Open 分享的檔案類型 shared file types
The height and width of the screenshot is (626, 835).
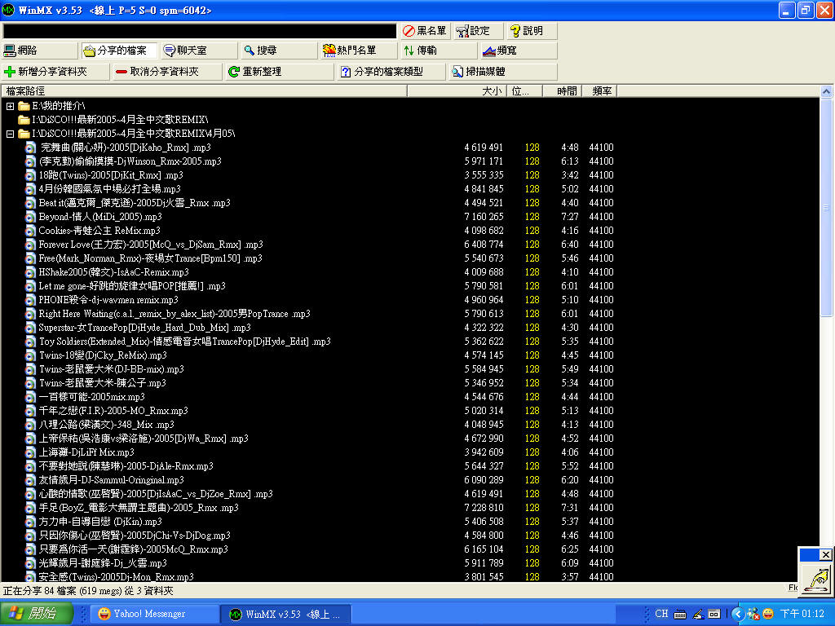tap(391, 72)
